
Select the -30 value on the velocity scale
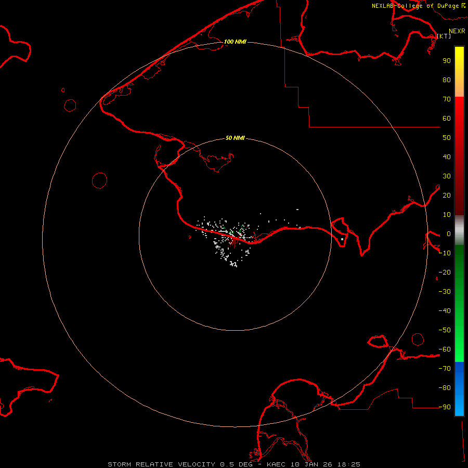pos(445,292)
